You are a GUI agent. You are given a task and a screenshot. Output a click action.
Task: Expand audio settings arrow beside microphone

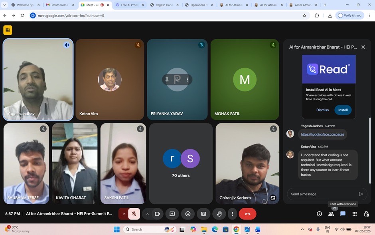pos(124,214)
